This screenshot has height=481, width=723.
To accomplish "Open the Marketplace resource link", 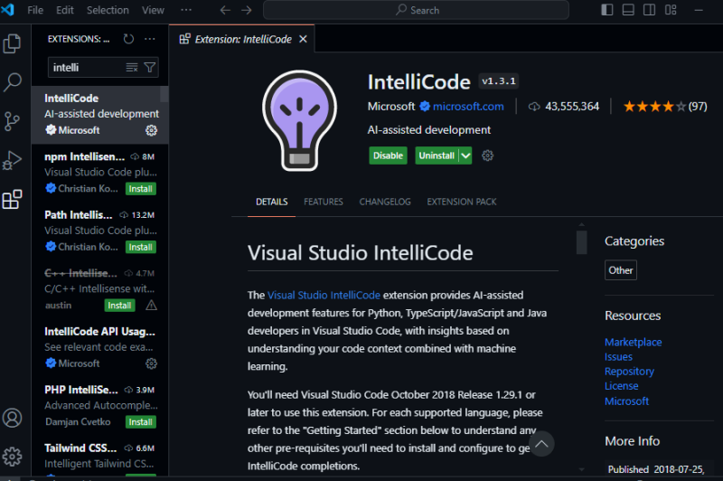I will pos(634,342).
